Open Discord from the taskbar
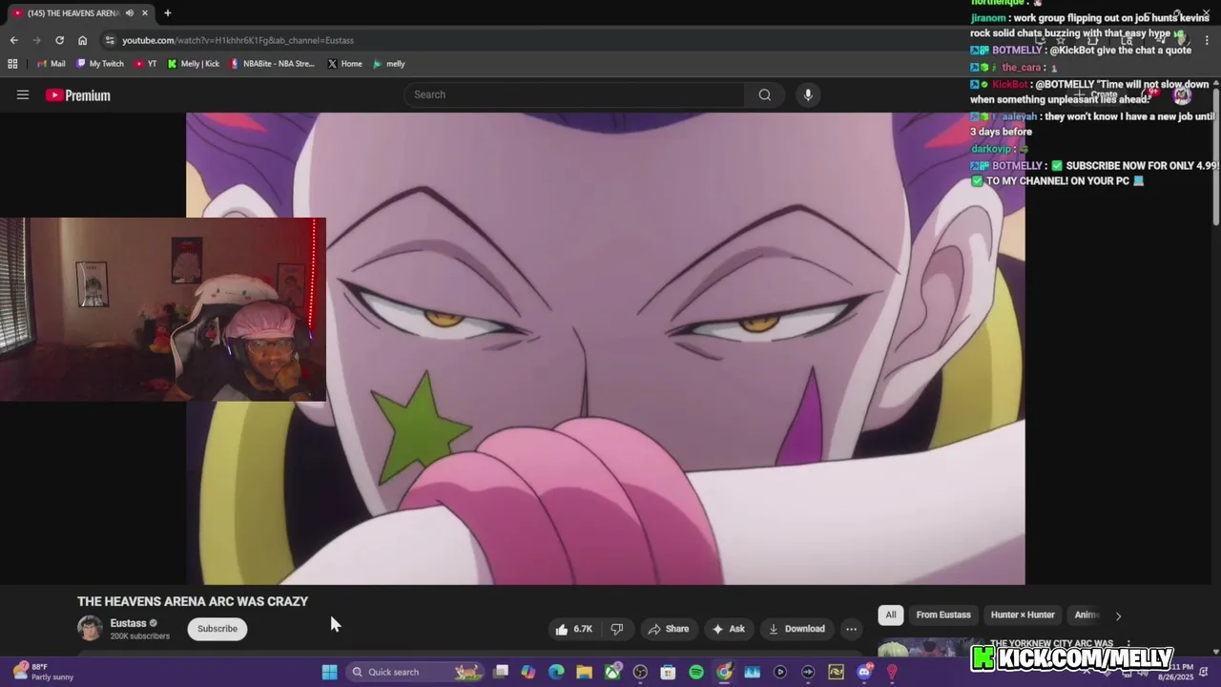Image resolution: width=1221 pixels, height=687 pixels. point(864,672)
